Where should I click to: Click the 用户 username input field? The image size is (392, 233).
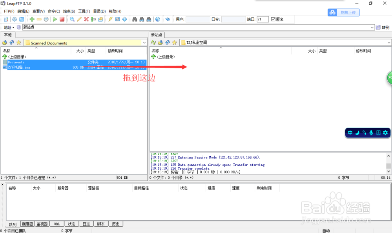(198, 19)
